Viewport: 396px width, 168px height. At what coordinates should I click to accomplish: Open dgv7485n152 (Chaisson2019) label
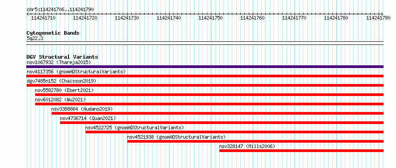coord(61,81)
